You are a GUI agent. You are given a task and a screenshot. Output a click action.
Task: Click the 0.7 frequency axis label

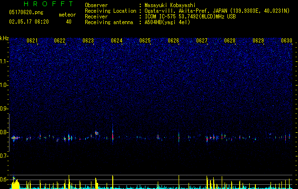4,156
